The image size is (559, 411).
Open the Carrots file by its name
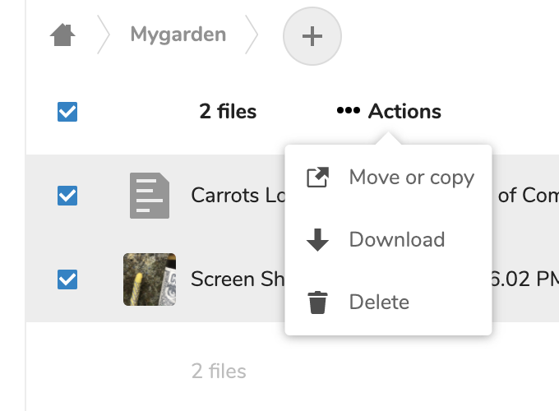tap(236, 196)
